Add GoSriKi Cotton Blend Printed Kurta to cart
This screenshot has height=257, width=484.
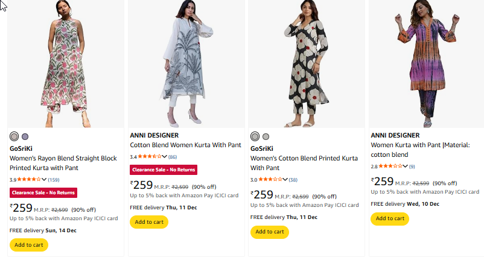(269, 232)
